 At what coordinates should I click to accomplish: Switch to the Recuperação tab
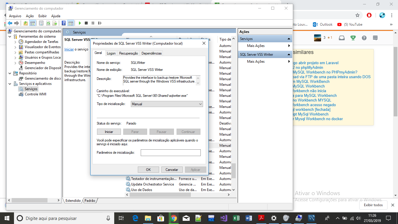click(x=128, y=53)
